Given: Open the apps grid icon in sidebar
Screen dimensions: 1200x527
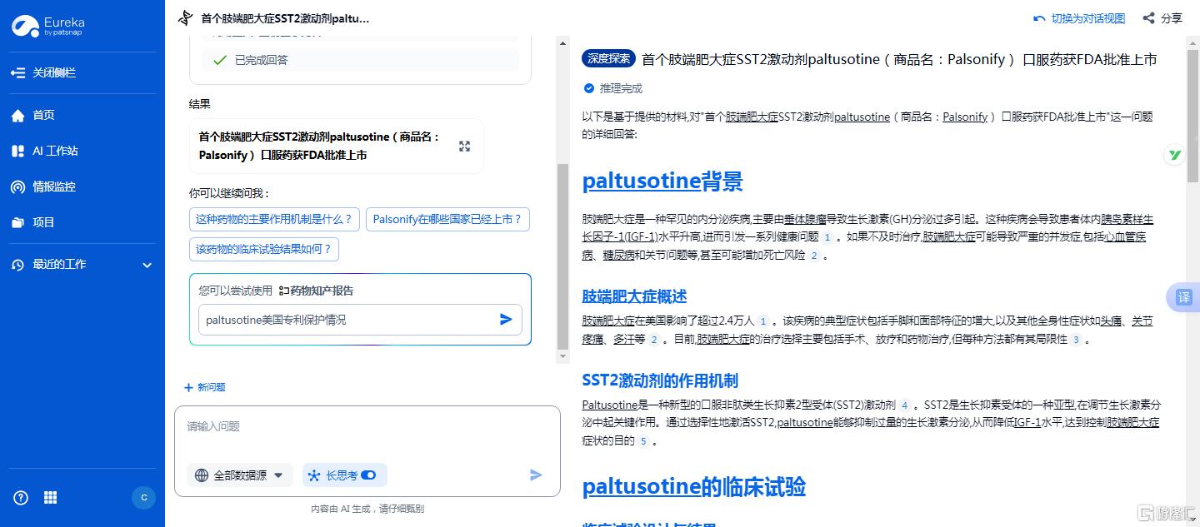Looking at the screenshot, I should 51,498.
